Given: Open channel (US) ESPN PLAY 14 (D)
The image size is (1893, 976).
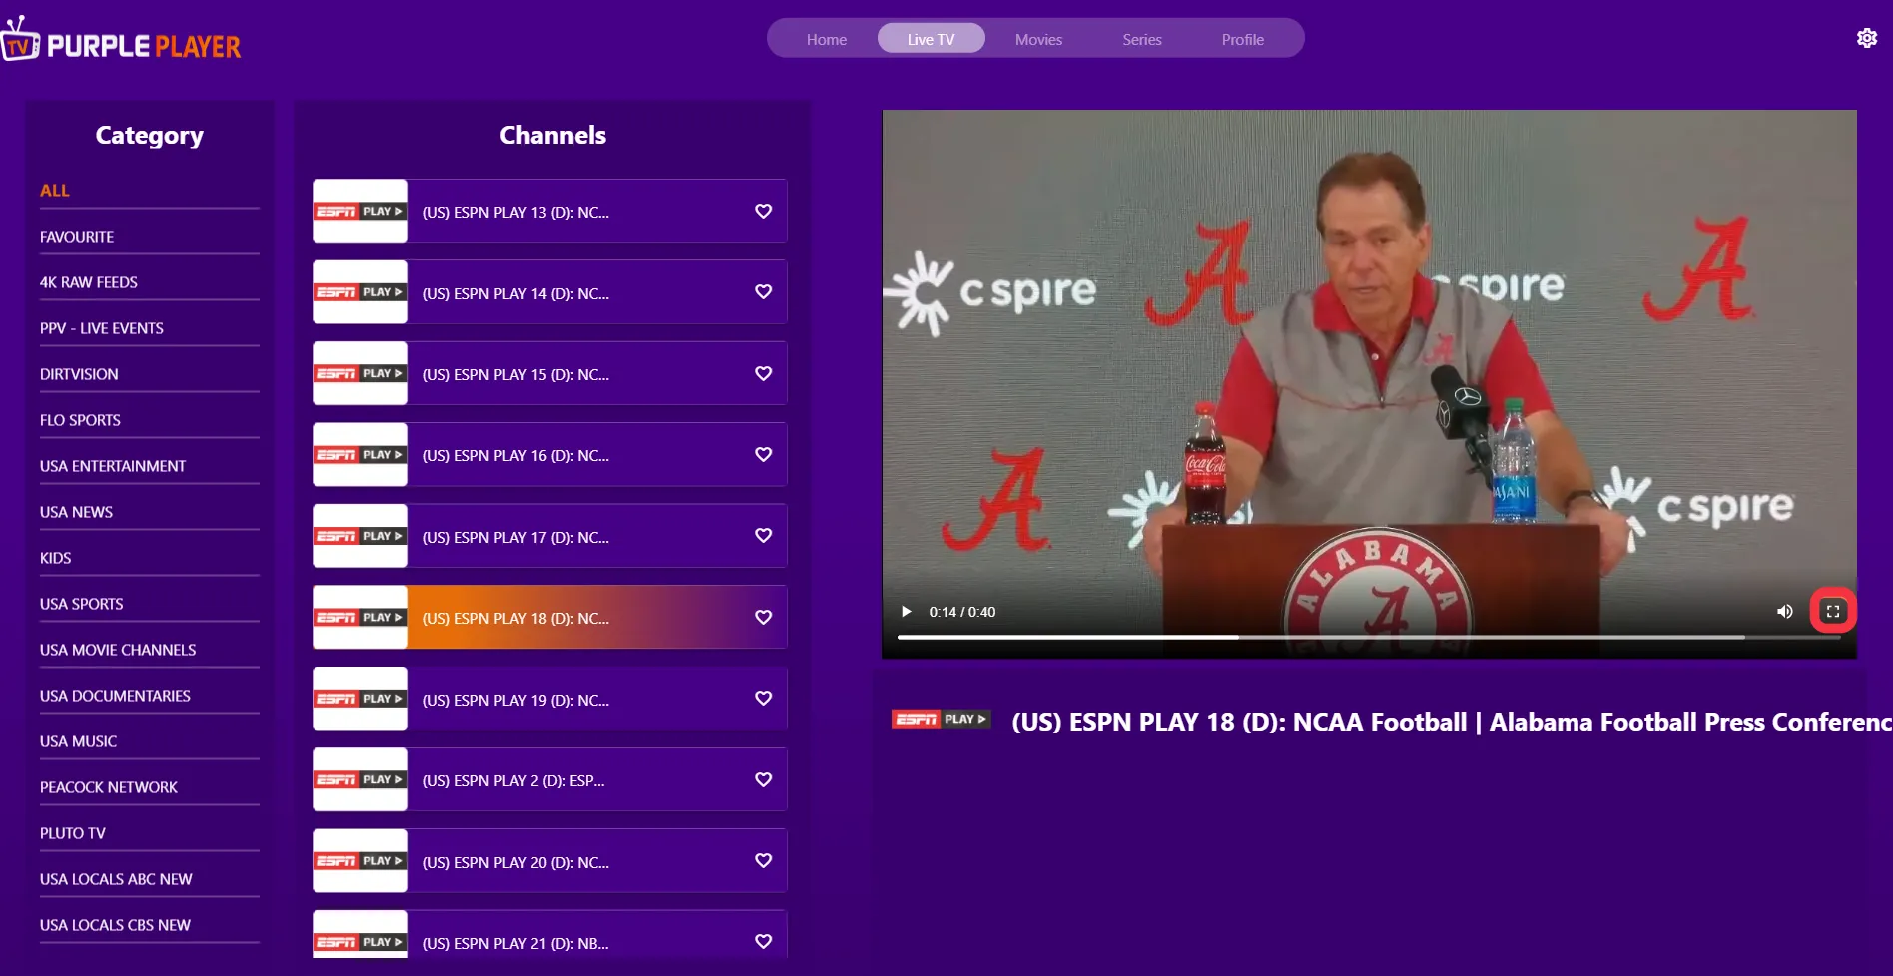Looking at the screenshot, I should [550, 292].
